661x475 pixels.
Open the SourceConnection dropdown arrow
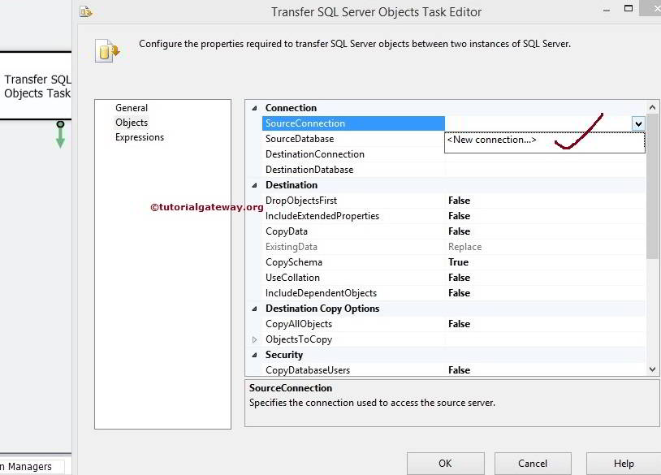click(x=638, y=123)
